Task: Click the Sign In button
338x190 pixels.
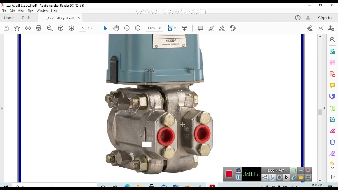Action: [x=325, y=18]
